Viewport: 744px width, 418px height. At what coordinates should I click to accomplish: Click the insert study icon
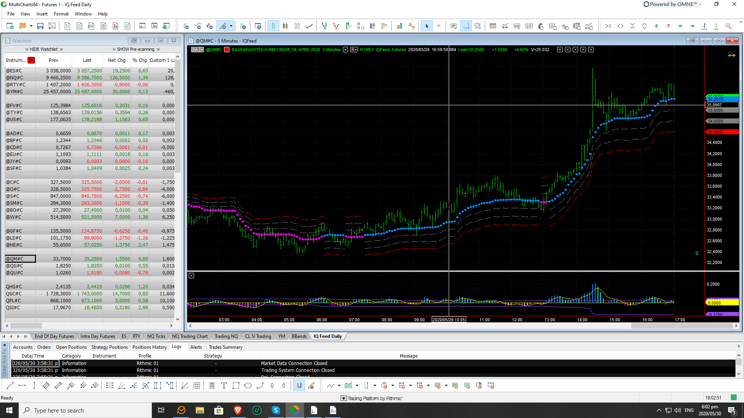coord(198,26)
